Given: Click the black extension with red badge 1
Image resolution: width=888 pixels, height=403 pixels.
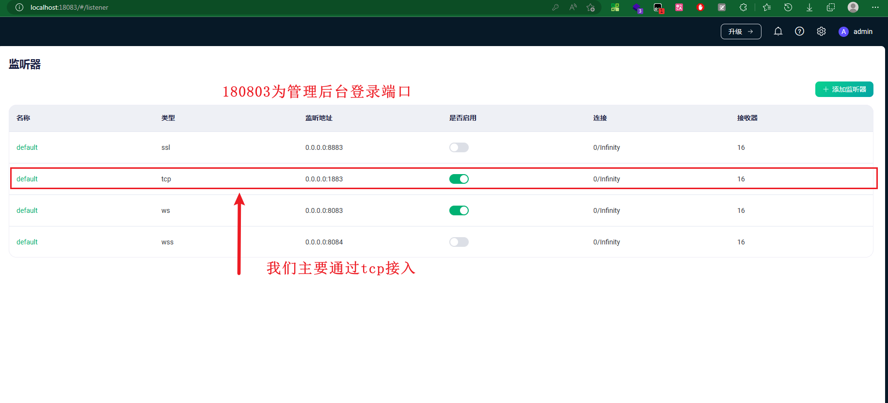Looking at the screenshot, I should point(658,7).
